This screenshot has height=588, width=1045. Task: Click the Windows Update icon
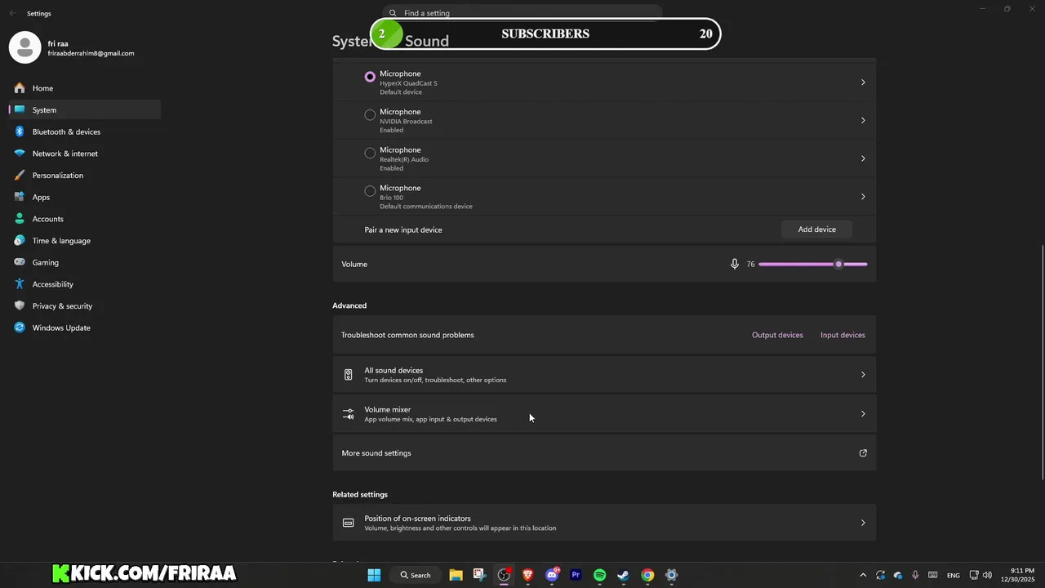pos(20,327)
